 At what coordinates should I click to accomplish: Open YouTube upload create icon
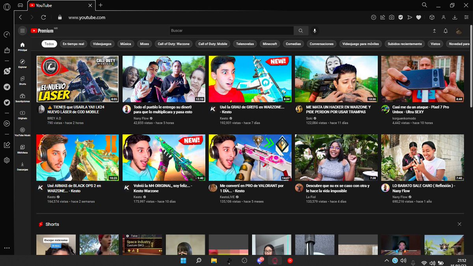coord(434,31)
